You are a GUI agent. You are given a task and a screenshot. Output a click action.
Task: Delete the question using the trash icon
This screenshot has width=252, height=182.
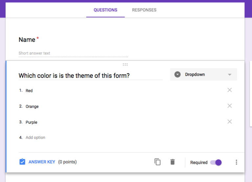tap(173, 162)
